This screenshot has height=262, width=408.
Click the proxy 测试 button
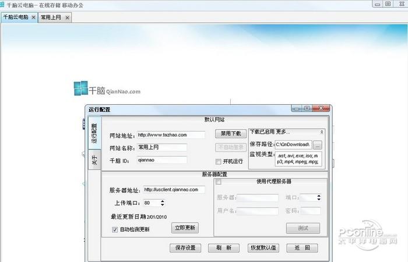click(303, 228)
